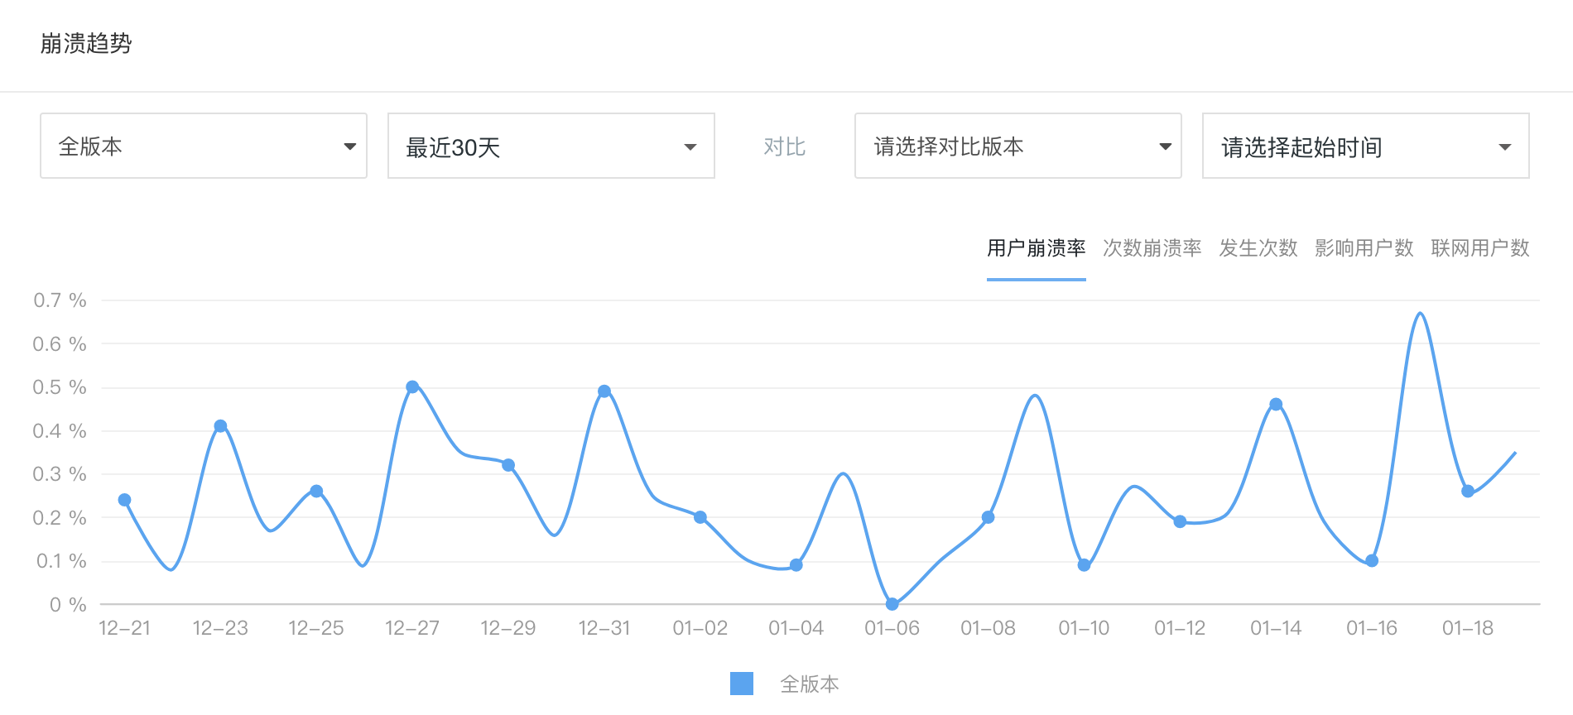
Task: Toggle the 全版本 legend color swatch
Action: click(x=741, y=684)
